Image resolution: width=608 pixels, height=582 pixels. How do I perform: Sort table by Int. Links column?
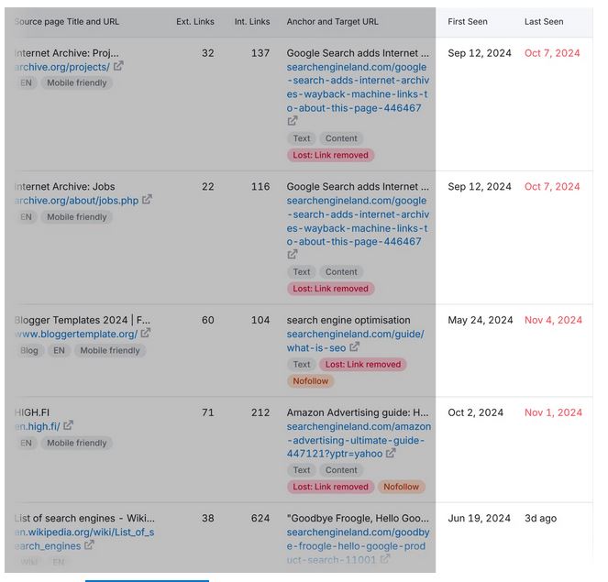pos(252,22)
